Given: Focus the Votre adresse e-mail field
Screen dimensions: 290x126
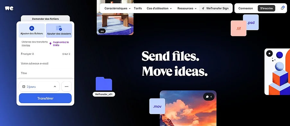Looking at the screenshot, I should pos(45,63).
